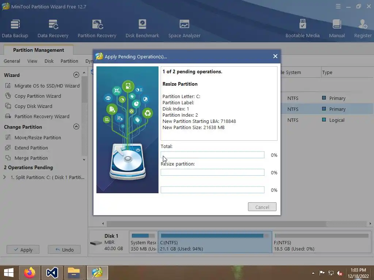Open File Explorer from taskbar

pyautogui.click(x=74, y=273)
